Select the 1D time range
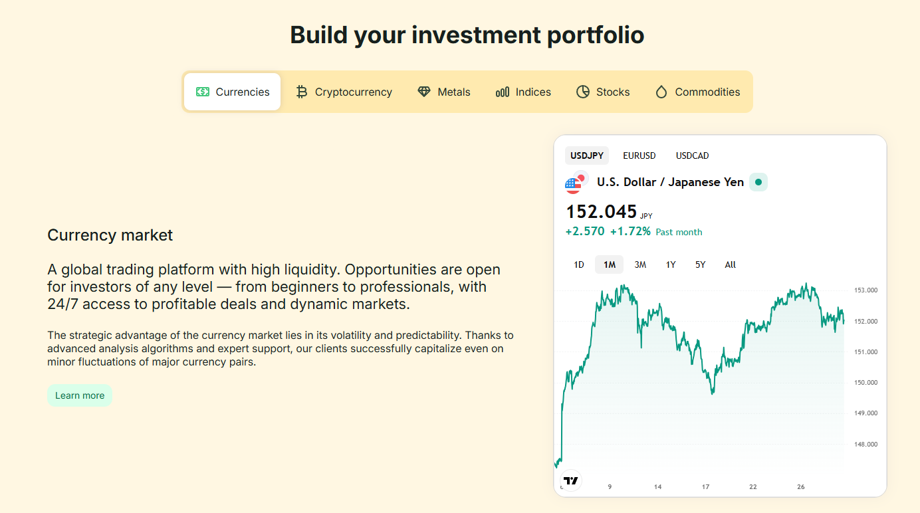920x513 pixels. 578,264
